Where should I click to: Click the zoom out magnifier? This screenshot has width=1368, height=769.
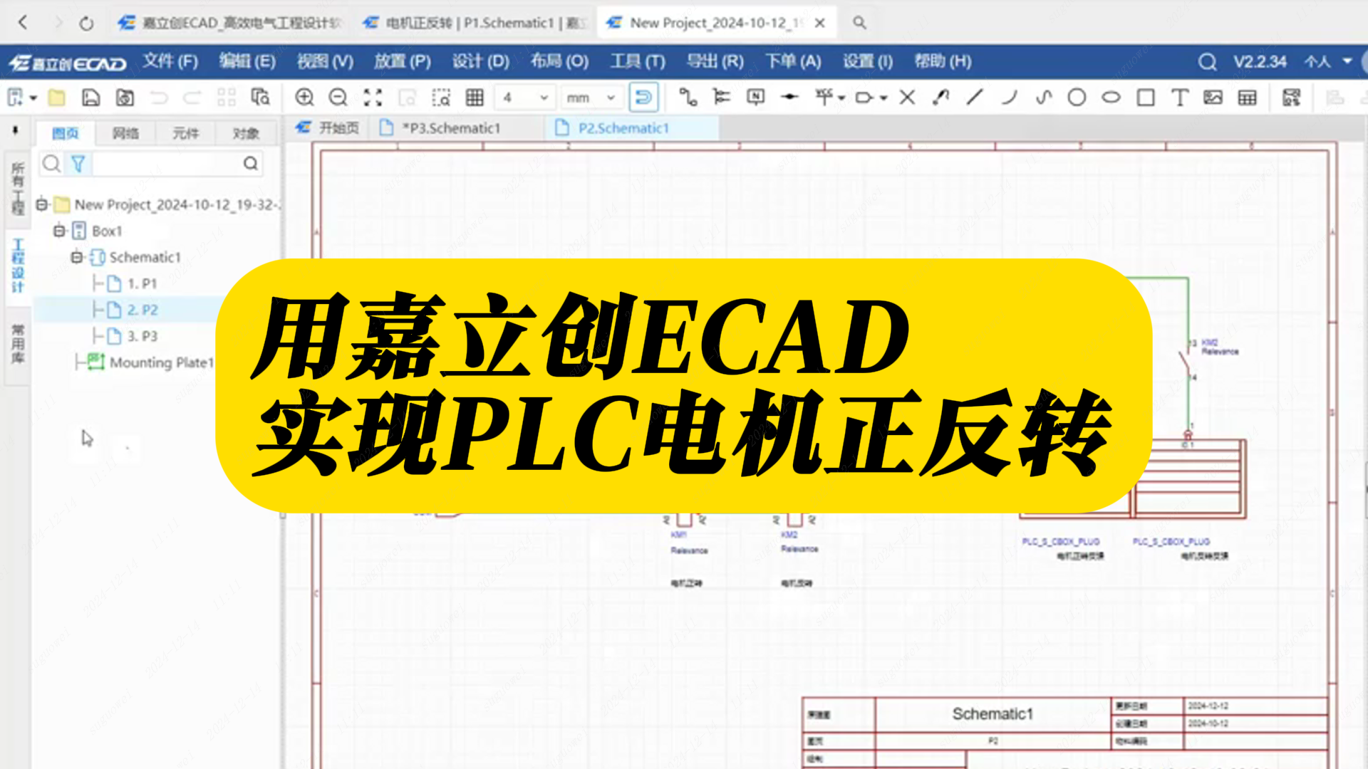pyautogui.click(x=338, y=98)
